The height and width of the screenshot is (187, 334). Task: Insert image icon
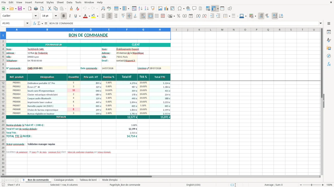160,9
